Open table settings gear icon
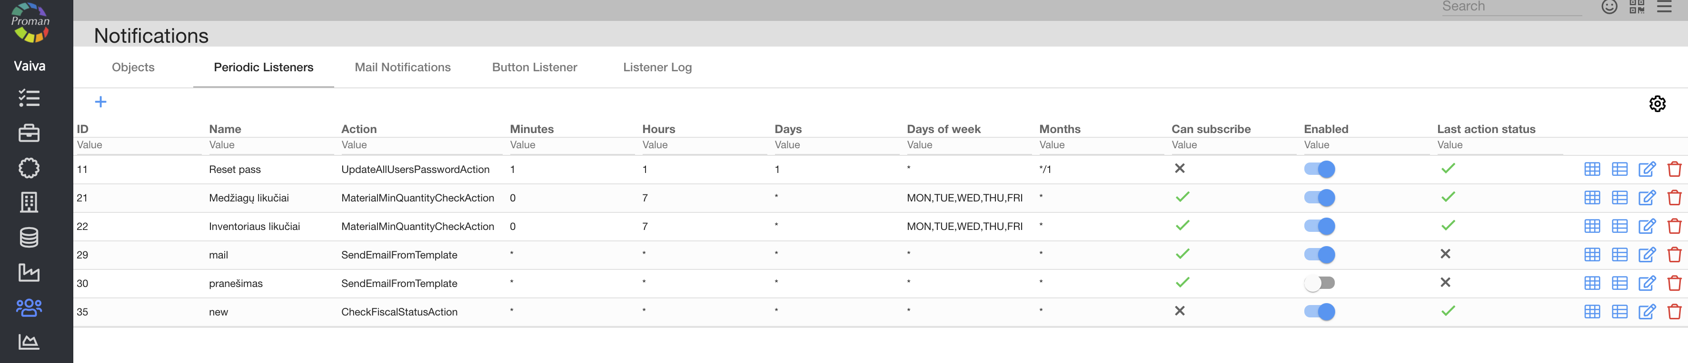Screen dimensions: 1688x363 point(1657,103)
